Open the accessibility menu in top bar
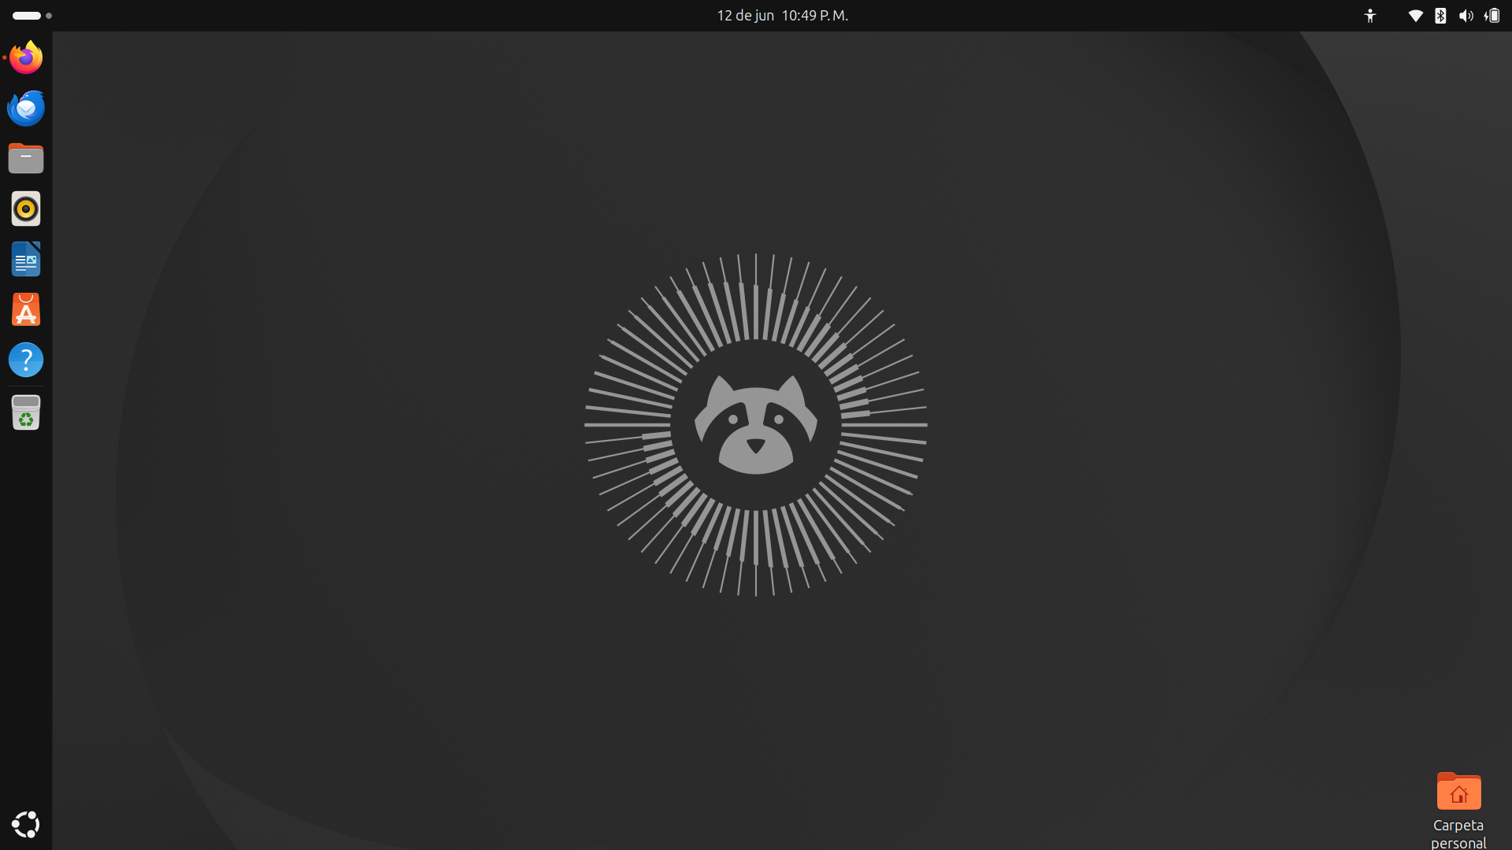Screen dimensions: 1512x850 (x=1370, y=16)
